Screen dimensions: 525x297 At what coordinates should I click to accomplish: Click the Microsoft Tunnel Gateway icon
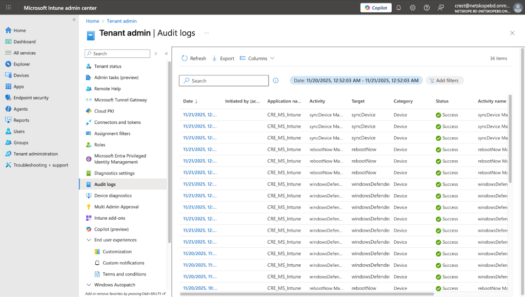(89, 100)
